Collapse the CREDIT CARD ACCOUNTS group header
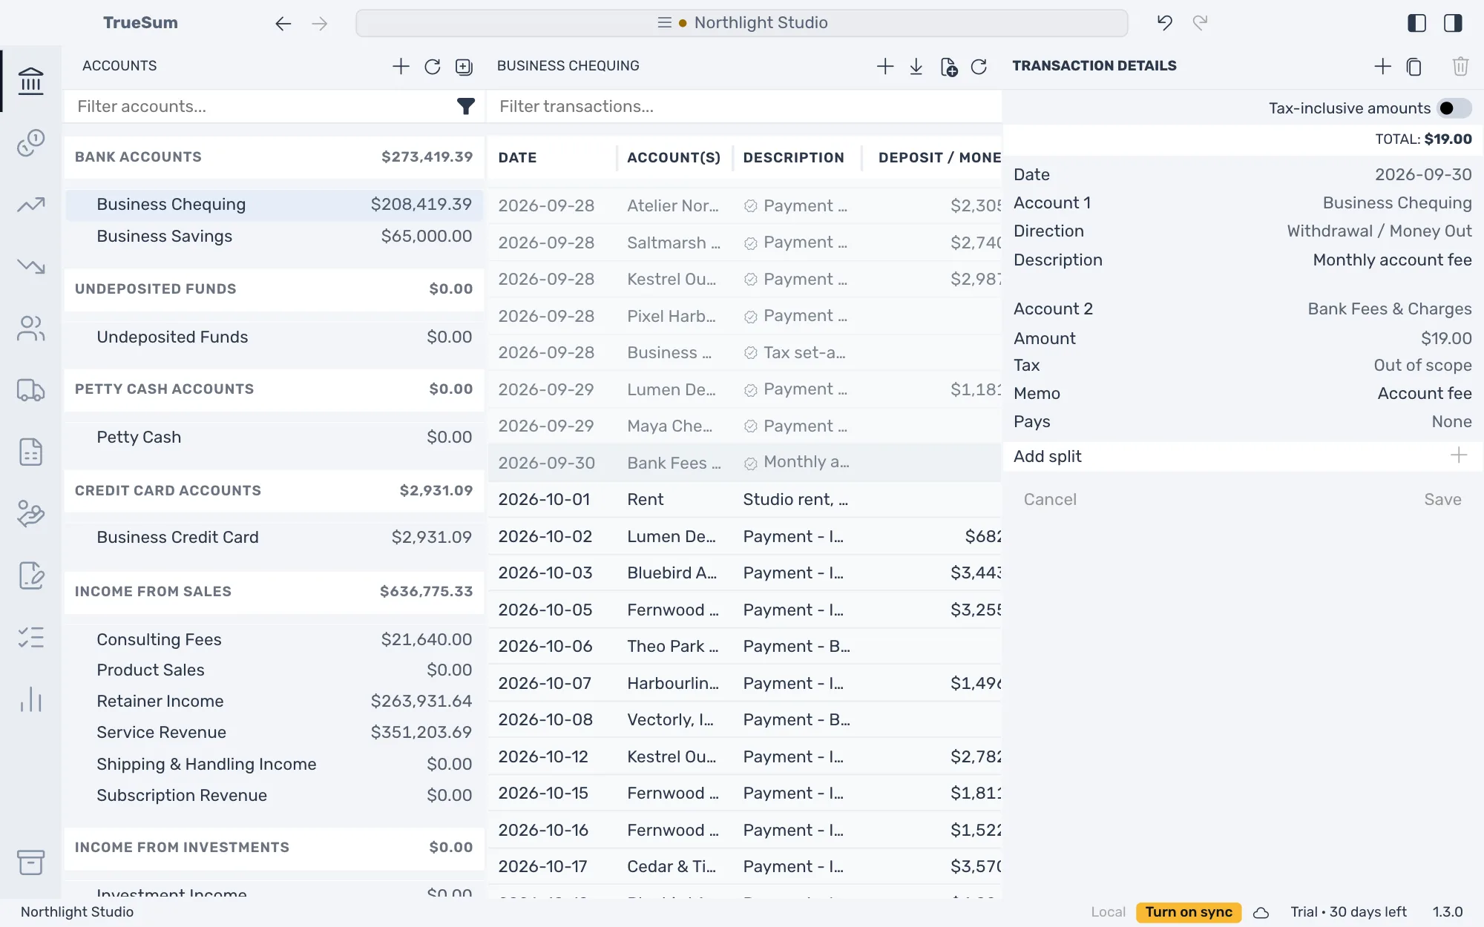1484x927 pixels. (x=274, y=491)
